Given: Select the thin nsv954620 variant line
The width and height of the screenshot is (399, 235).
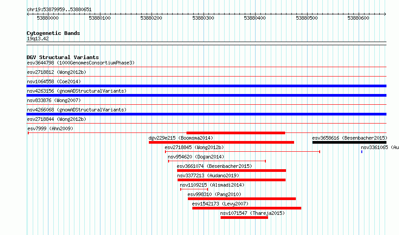Looking at the screenshot, I should (x=217, y=161).
